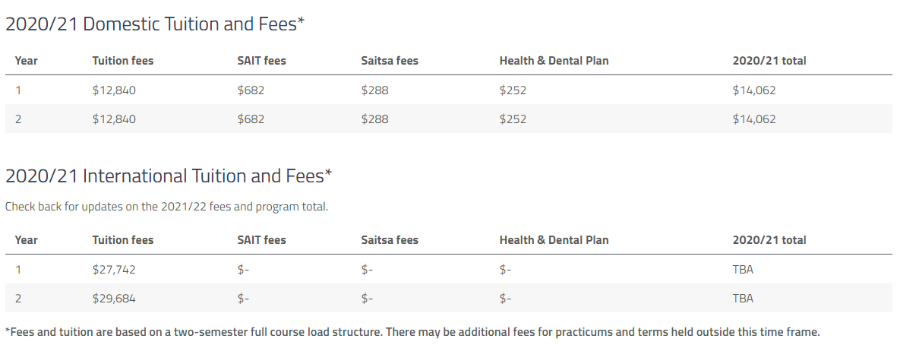Screen dimensions: 900x348
Task: Select the Domestic table's "Tuition fees" column header
Action: [122, 61]
